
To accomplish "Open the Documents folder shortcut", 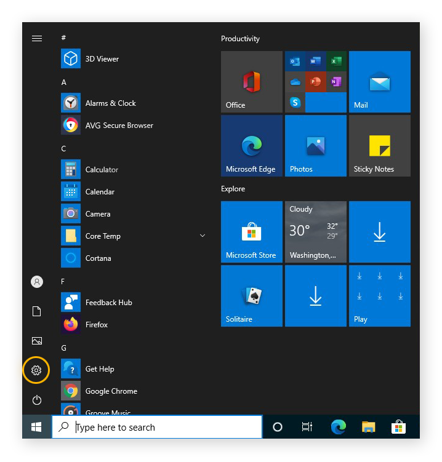I will coord(36,311).
